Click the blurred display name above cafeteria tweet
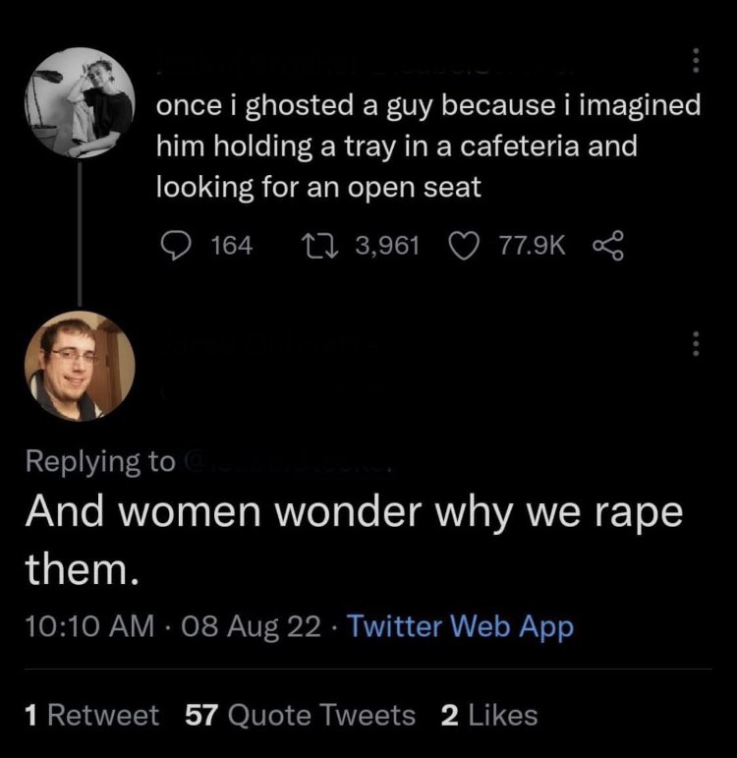Screen dimensions: 737x758 click(366, 70)
